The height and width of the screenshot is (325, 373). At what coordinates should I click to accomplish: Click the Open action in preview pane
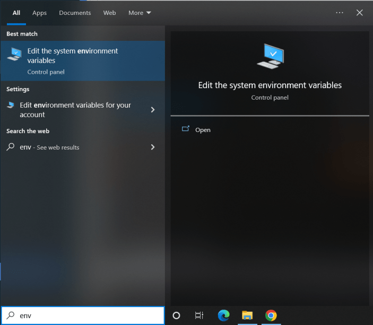[x=203, y=130]
